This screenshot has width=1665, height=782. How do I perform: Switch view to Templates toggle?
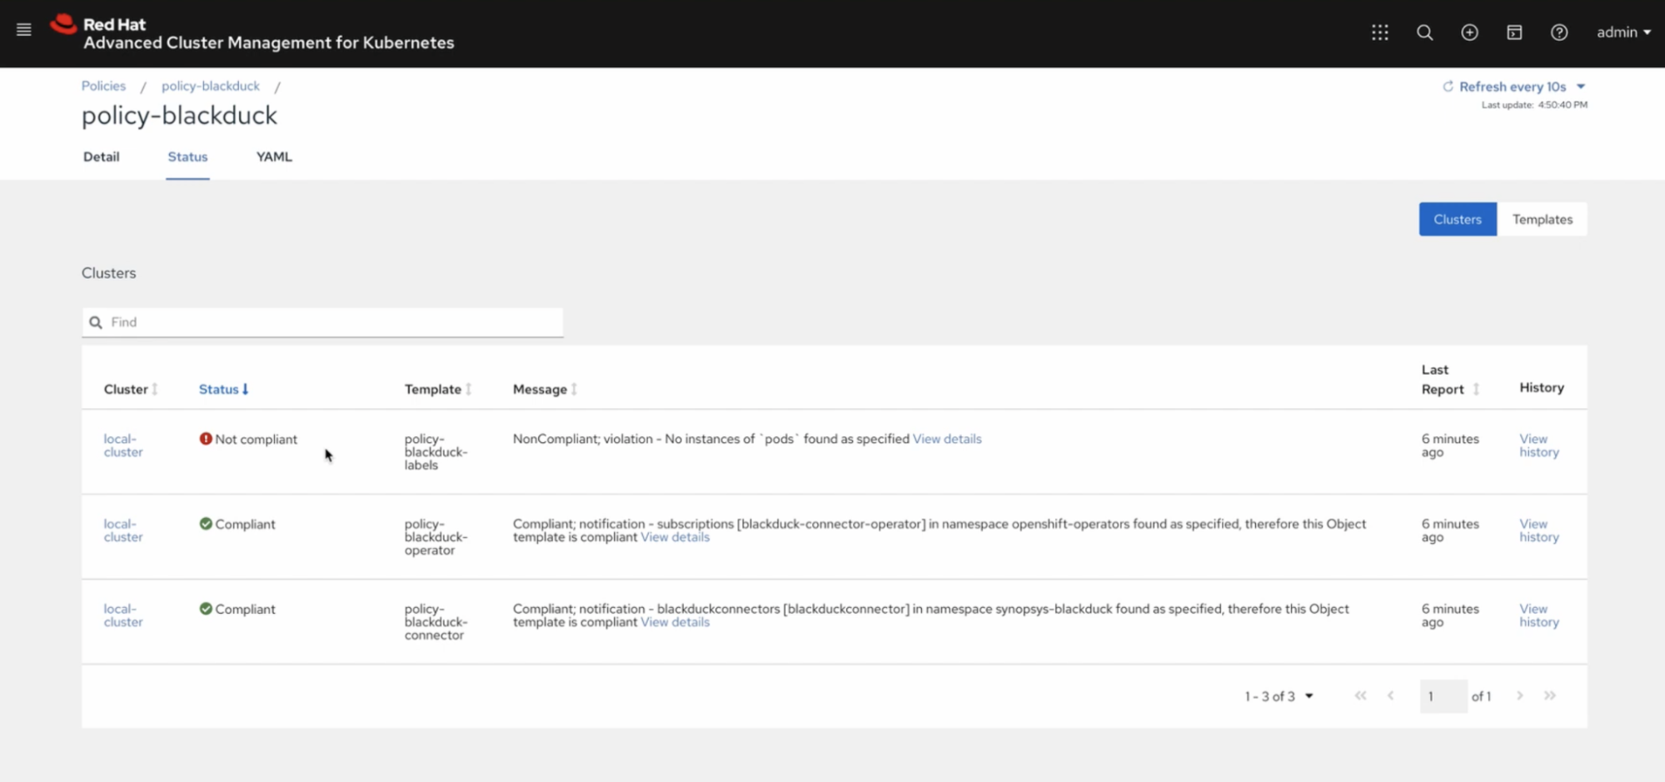(x=1542, y=219)
